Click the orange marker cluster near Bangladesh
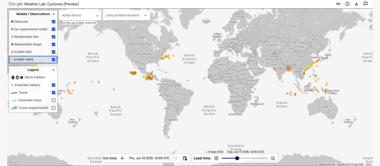Image resolution: width=380 pixels, height=166 pixels. 289,69
